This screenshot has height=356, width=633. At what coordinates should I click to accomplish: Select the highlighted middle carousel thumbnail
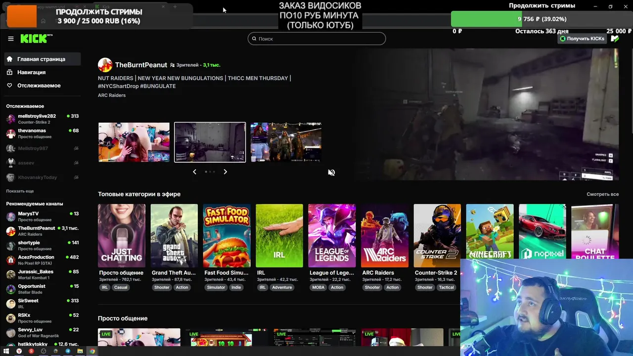pyautogui.click(x=210, y=142)
